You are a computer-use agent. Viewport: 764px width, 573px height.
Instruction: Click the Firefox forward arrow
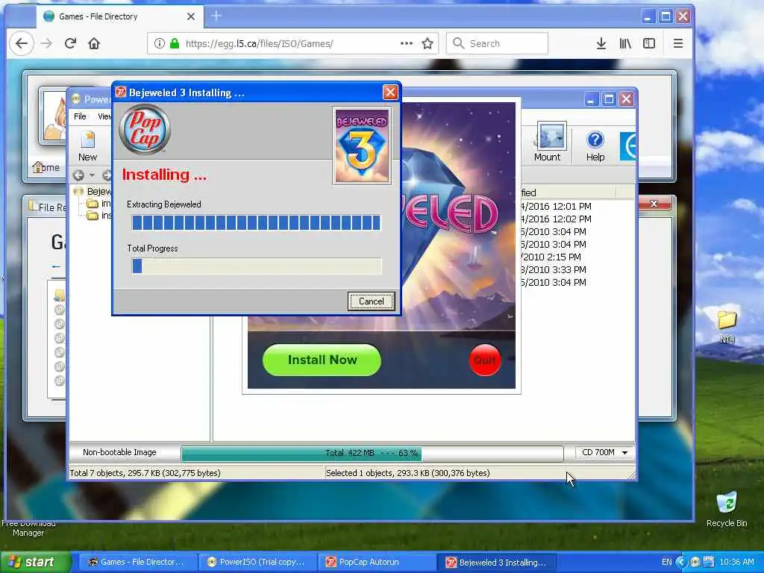pos(46,43)
